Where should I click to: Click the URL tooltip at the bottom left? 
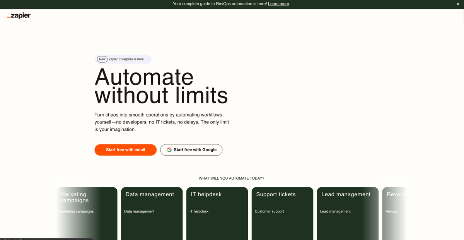tap(46, 239)
